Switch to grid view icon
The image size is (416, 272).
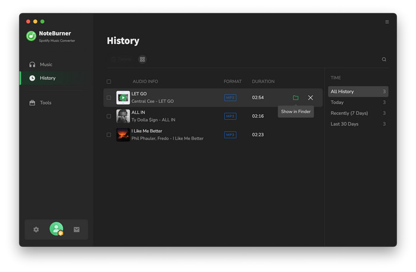click(143, 60)
